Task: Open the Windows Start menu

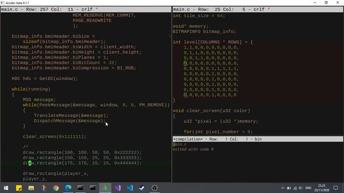Action: [6, 188]
